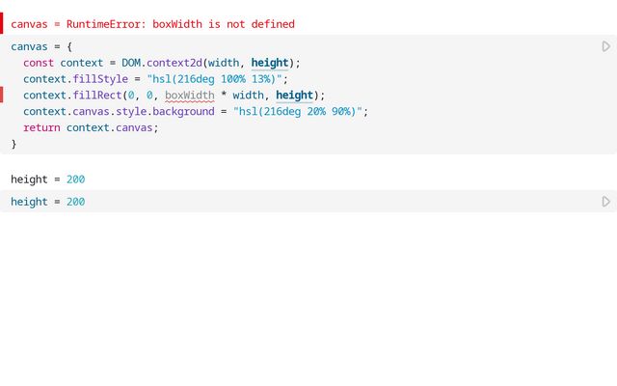Click the canvas name in cell definition

[29, 47]
